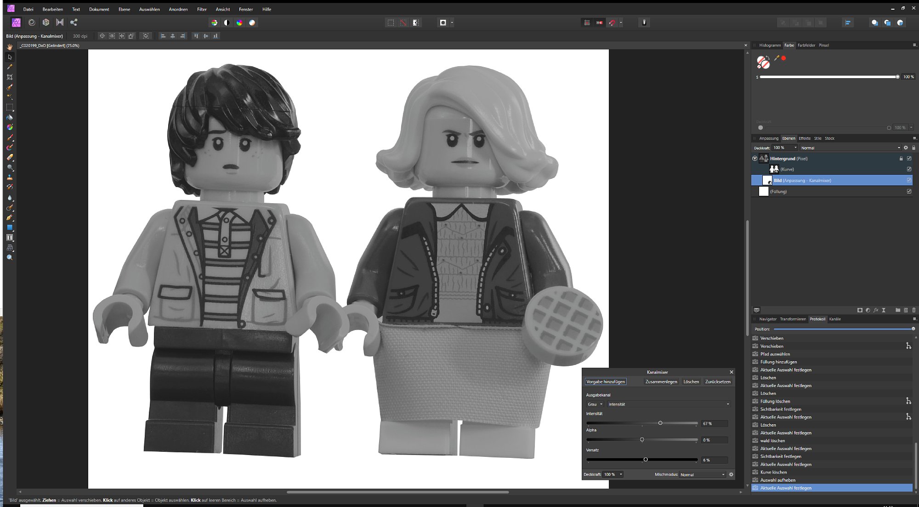Select the Pen tool
The height and width of the screenshot is (507, 919).
(x=10, y=217)
